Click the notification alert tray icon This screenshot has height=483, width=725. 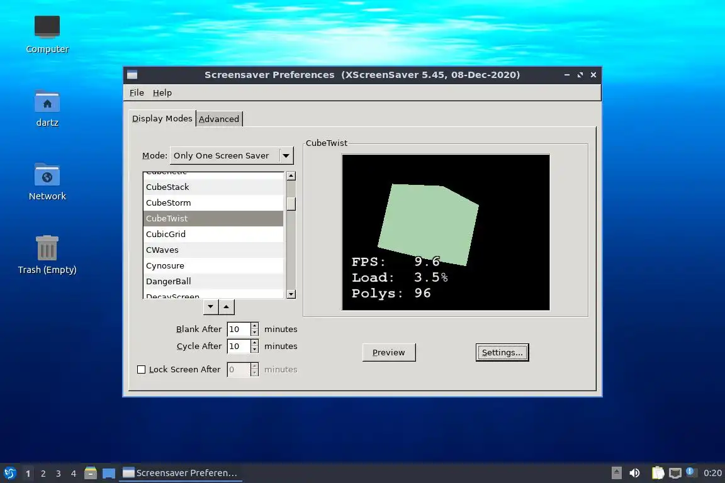pos(690,472)
